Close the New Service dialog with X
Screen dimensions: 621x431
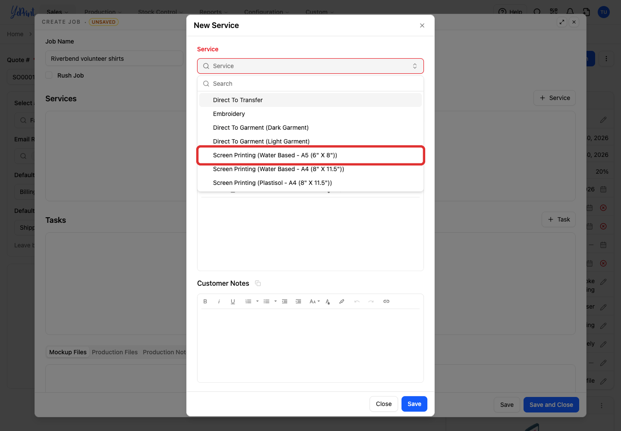(x=422, y=25)
